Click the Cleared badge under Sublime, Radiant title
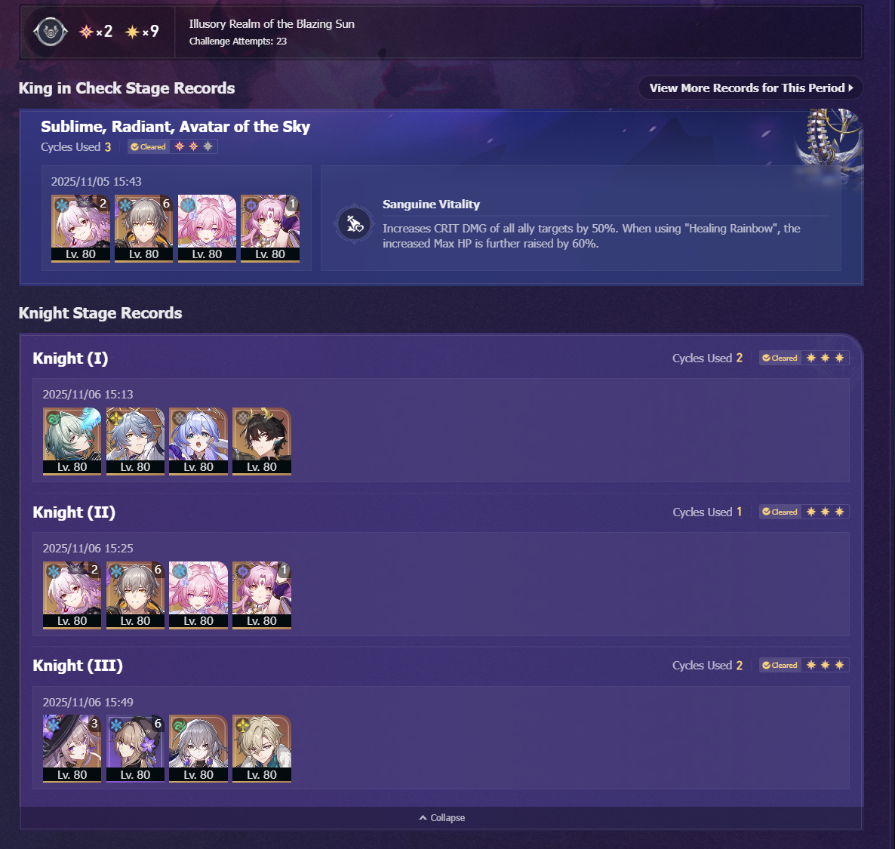 149,146
